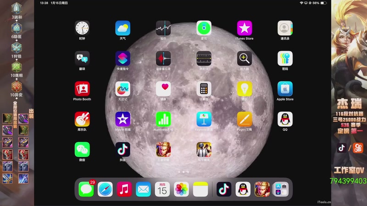Open Messages with 29 badge in dock
The image size is (367, 206).
86,189
